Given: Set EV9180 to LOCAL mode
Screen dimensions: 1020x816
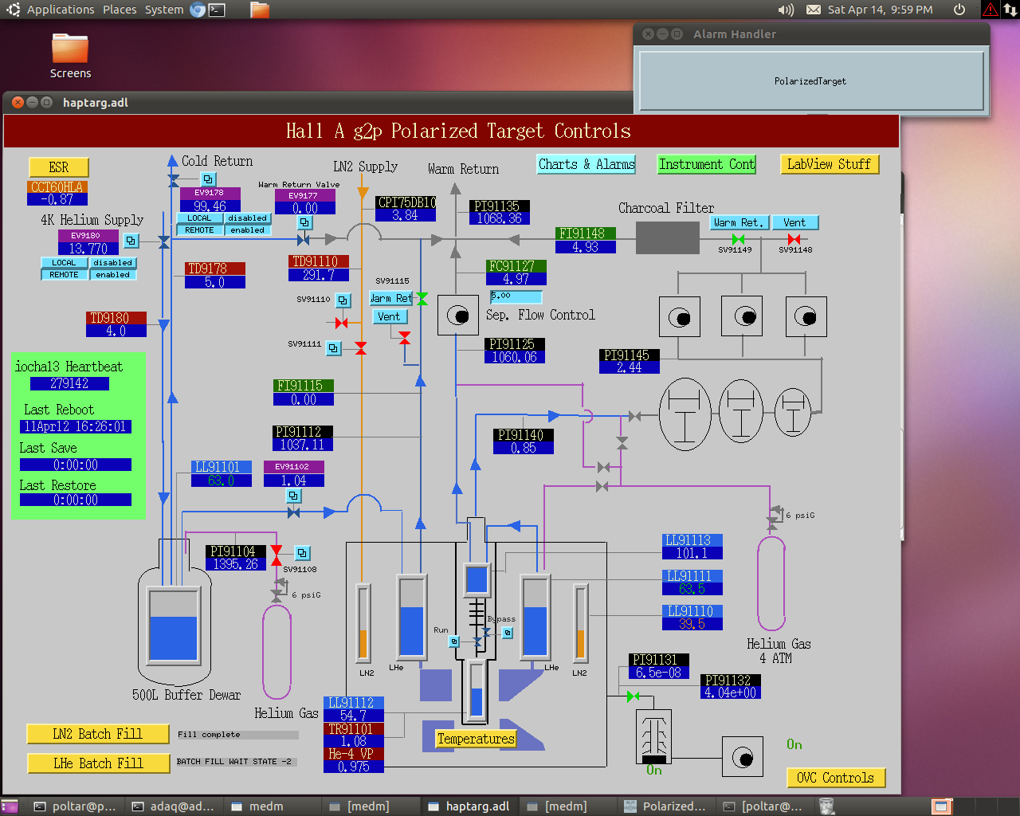Looking at the screenshot, I should coord(64,263).
